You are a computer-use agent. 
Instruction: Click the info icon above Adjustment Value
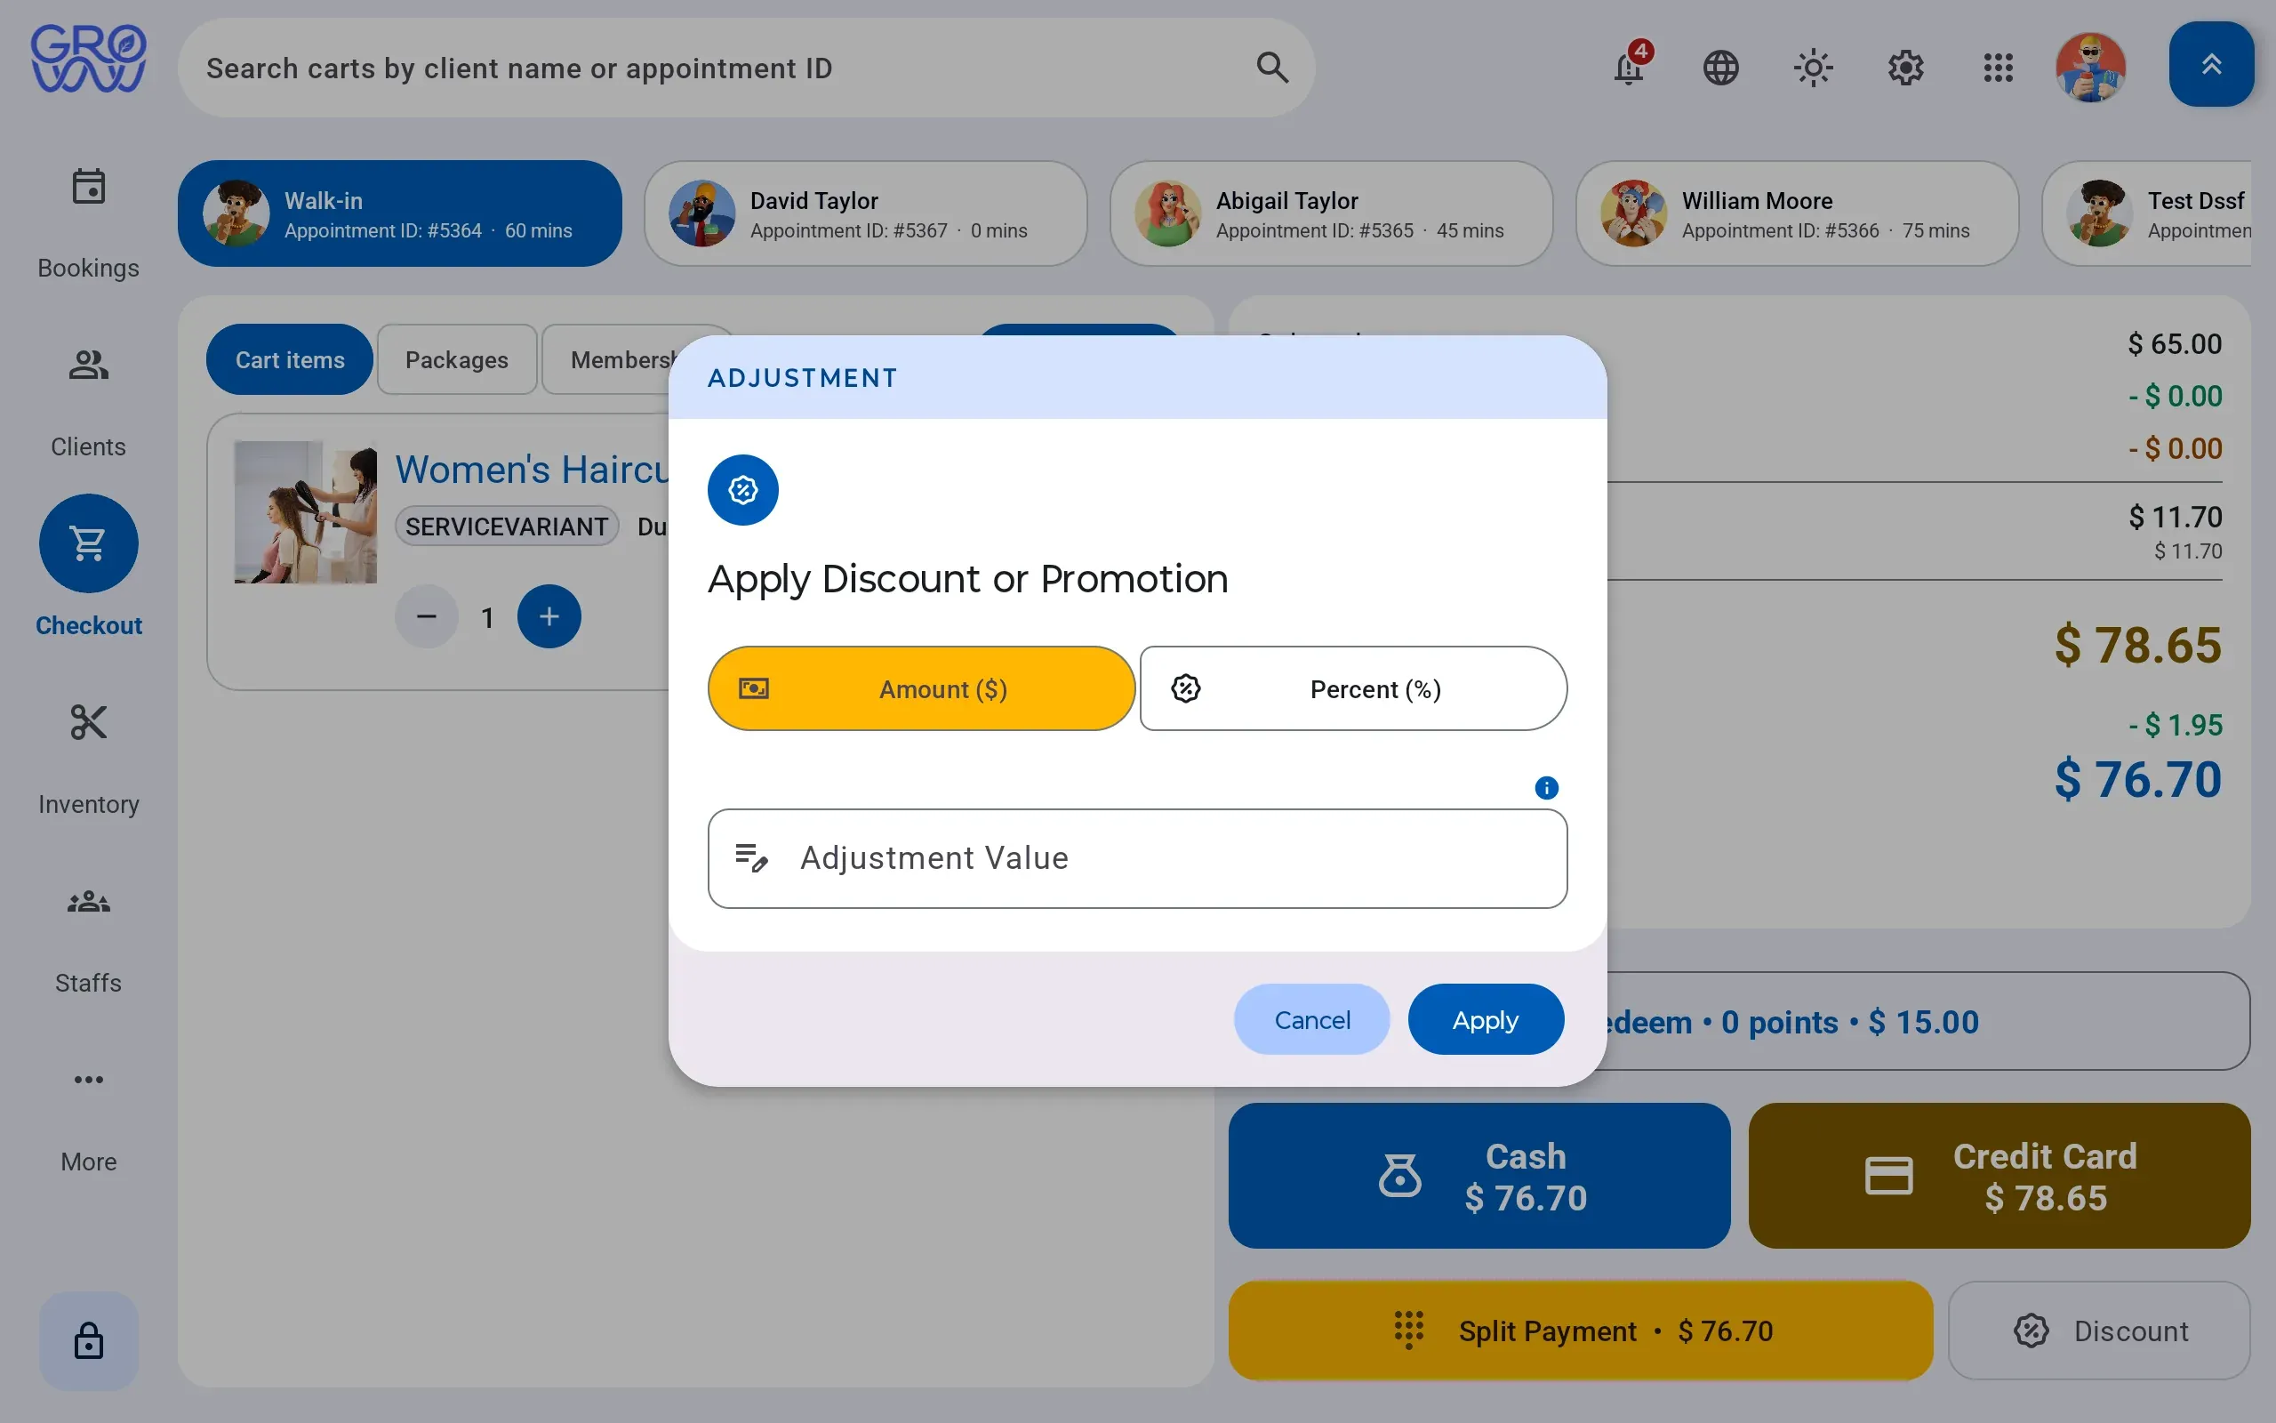coord(1546,788)
